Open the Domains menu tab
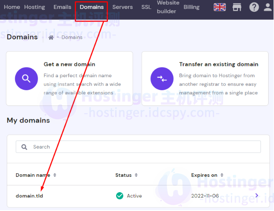274x211 pixels. coord(92,7)
